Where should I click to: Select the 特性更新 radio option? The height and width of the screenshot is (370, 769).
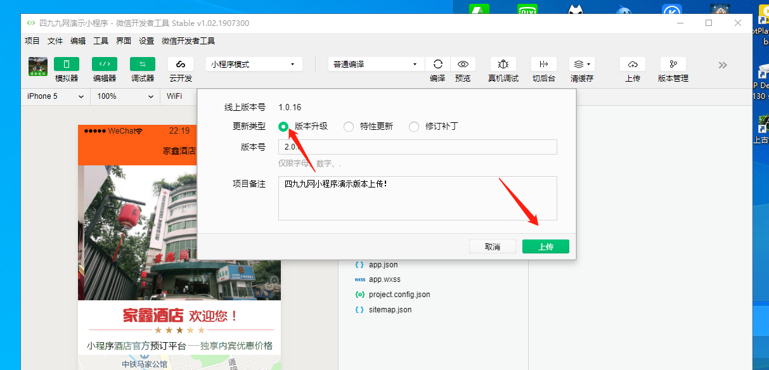tap(349, 127)
